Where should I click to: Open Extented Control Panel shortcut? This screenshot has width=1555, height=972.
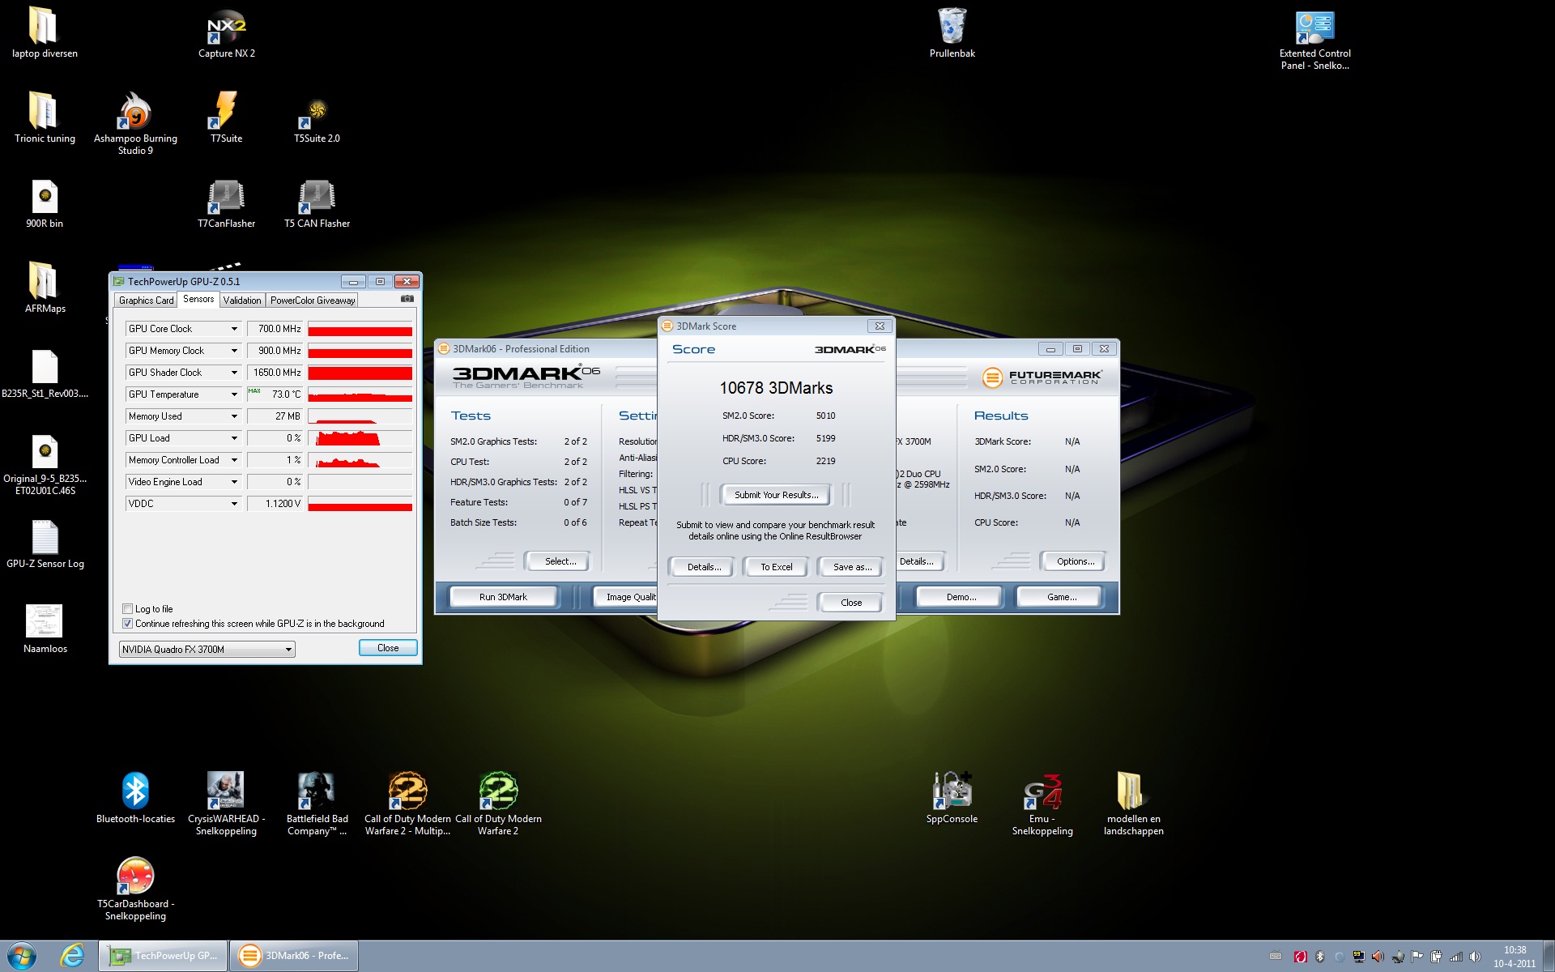coord(1314,39)
